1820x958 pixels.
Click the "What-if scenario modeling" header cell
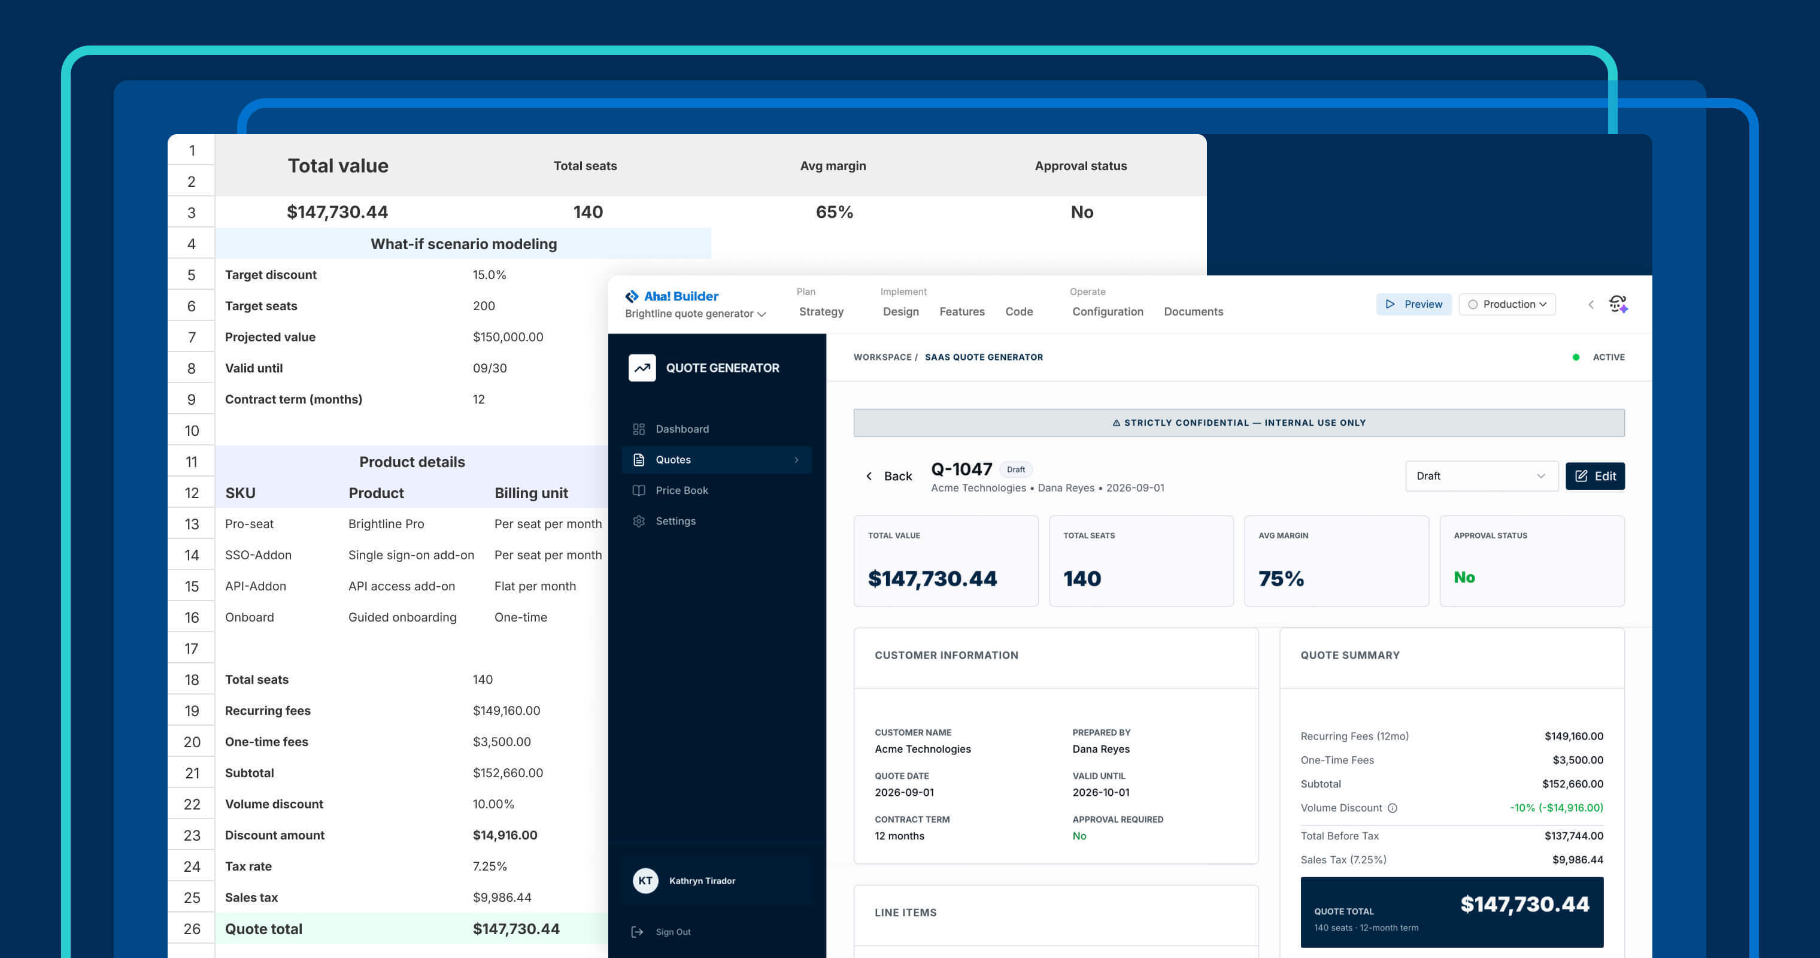coord(463,244)
